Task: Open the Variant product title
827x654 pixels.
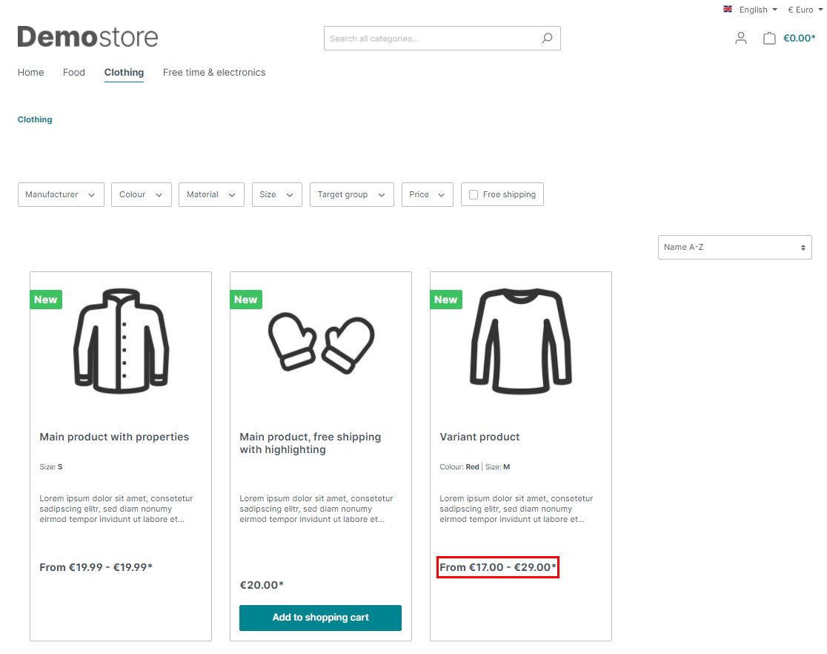Action: (x=479, y=437)
